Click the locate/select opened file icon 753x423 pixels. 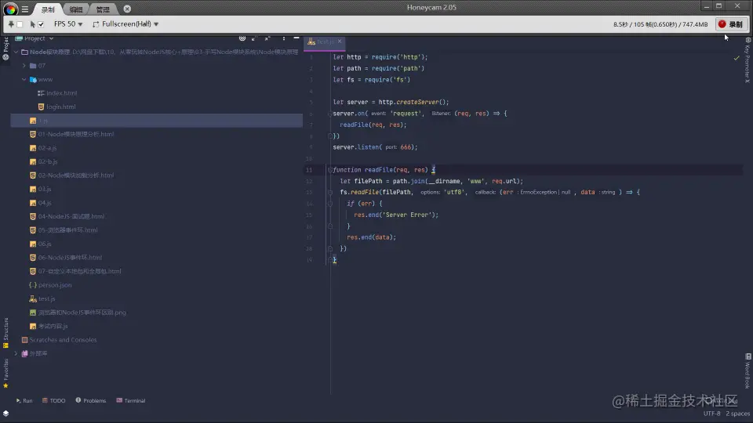[x=242, y=38]
